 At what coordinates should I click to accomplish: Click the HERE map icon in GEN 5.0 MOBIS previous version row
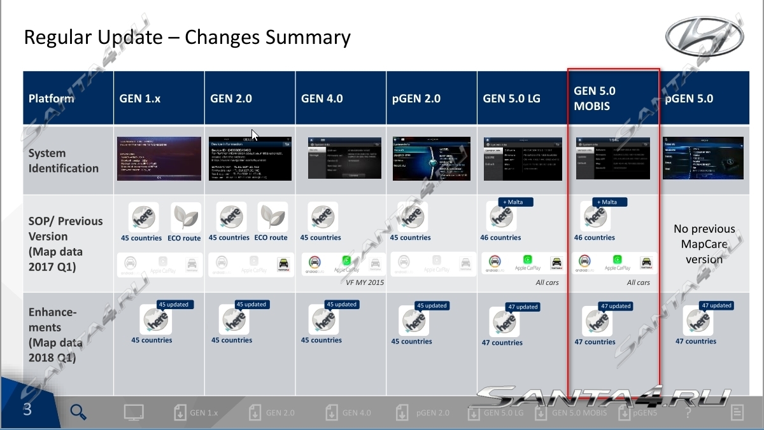click(x=595, y=217)
